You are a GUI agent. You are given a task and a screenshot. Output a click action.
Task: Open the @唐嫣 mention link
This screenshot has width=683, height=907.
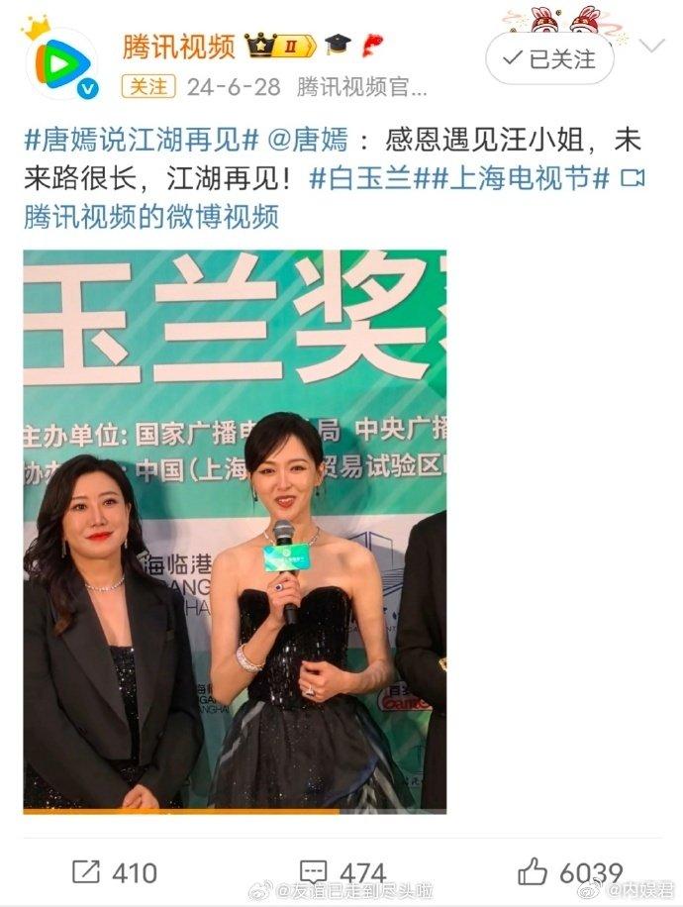click(x=308, y=141)
